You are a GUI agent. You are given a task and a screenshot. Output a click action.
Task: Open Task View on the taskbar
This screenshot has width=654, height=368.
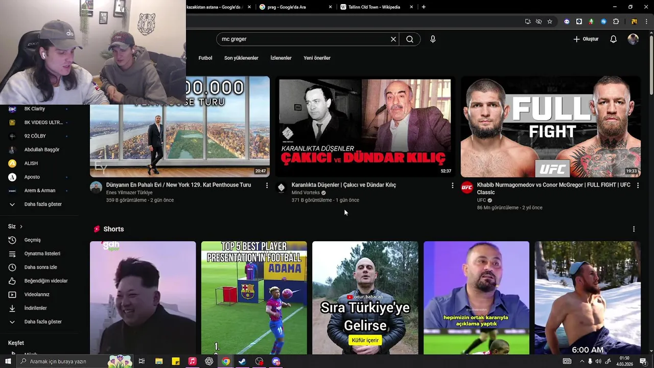(x=142, y=361)
